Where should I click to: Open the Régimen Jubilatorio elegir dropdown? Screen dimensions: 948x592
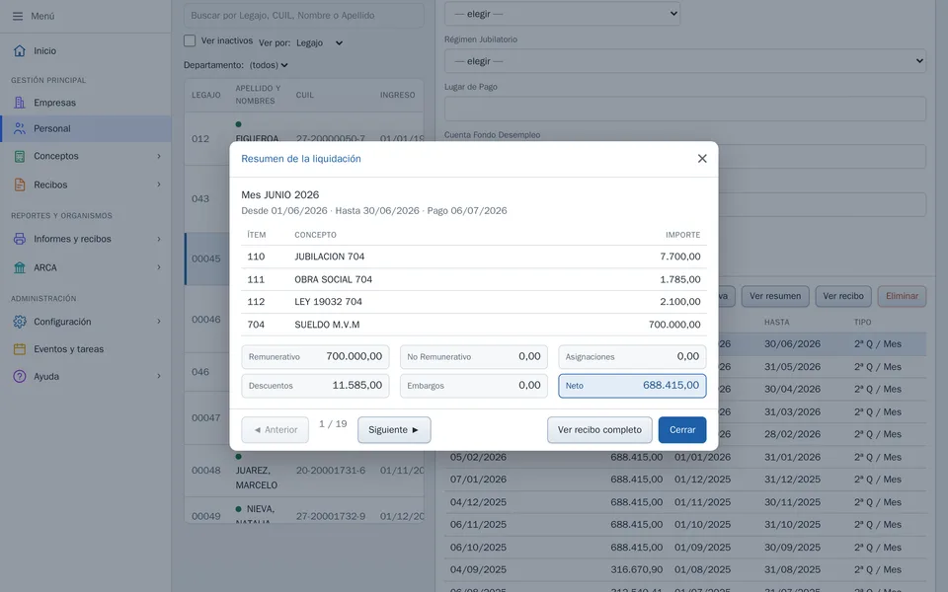pos(685,61)
